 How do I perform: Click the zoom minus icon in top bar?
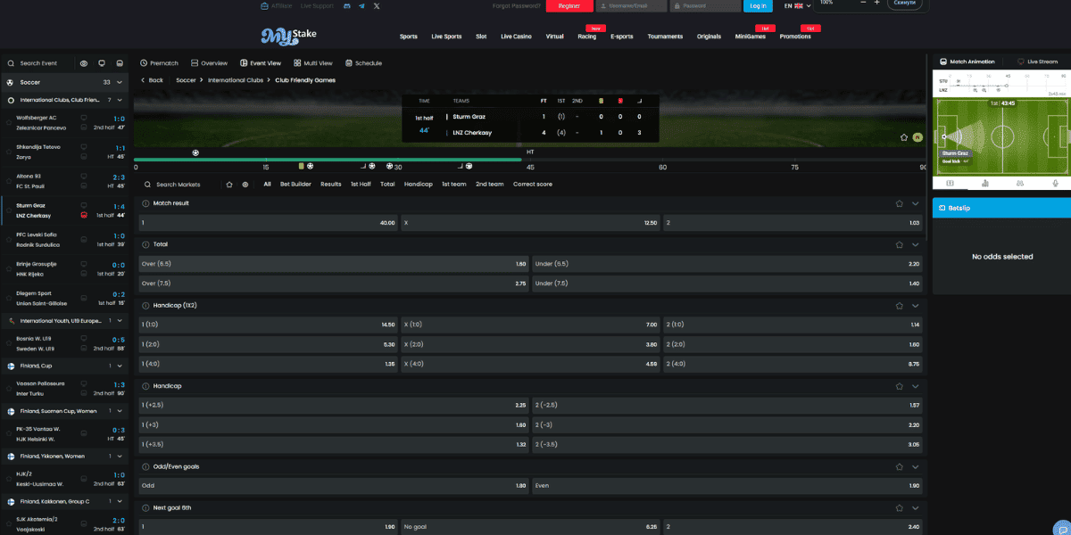point(863,3)
